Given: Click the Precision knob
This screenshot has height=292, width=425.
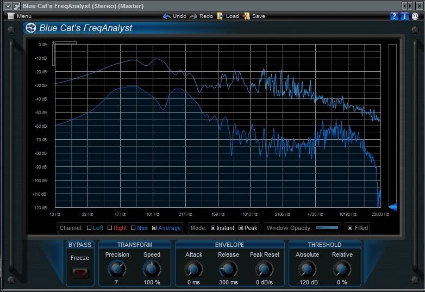Looking at the screenshot, I should click(117, 269).
